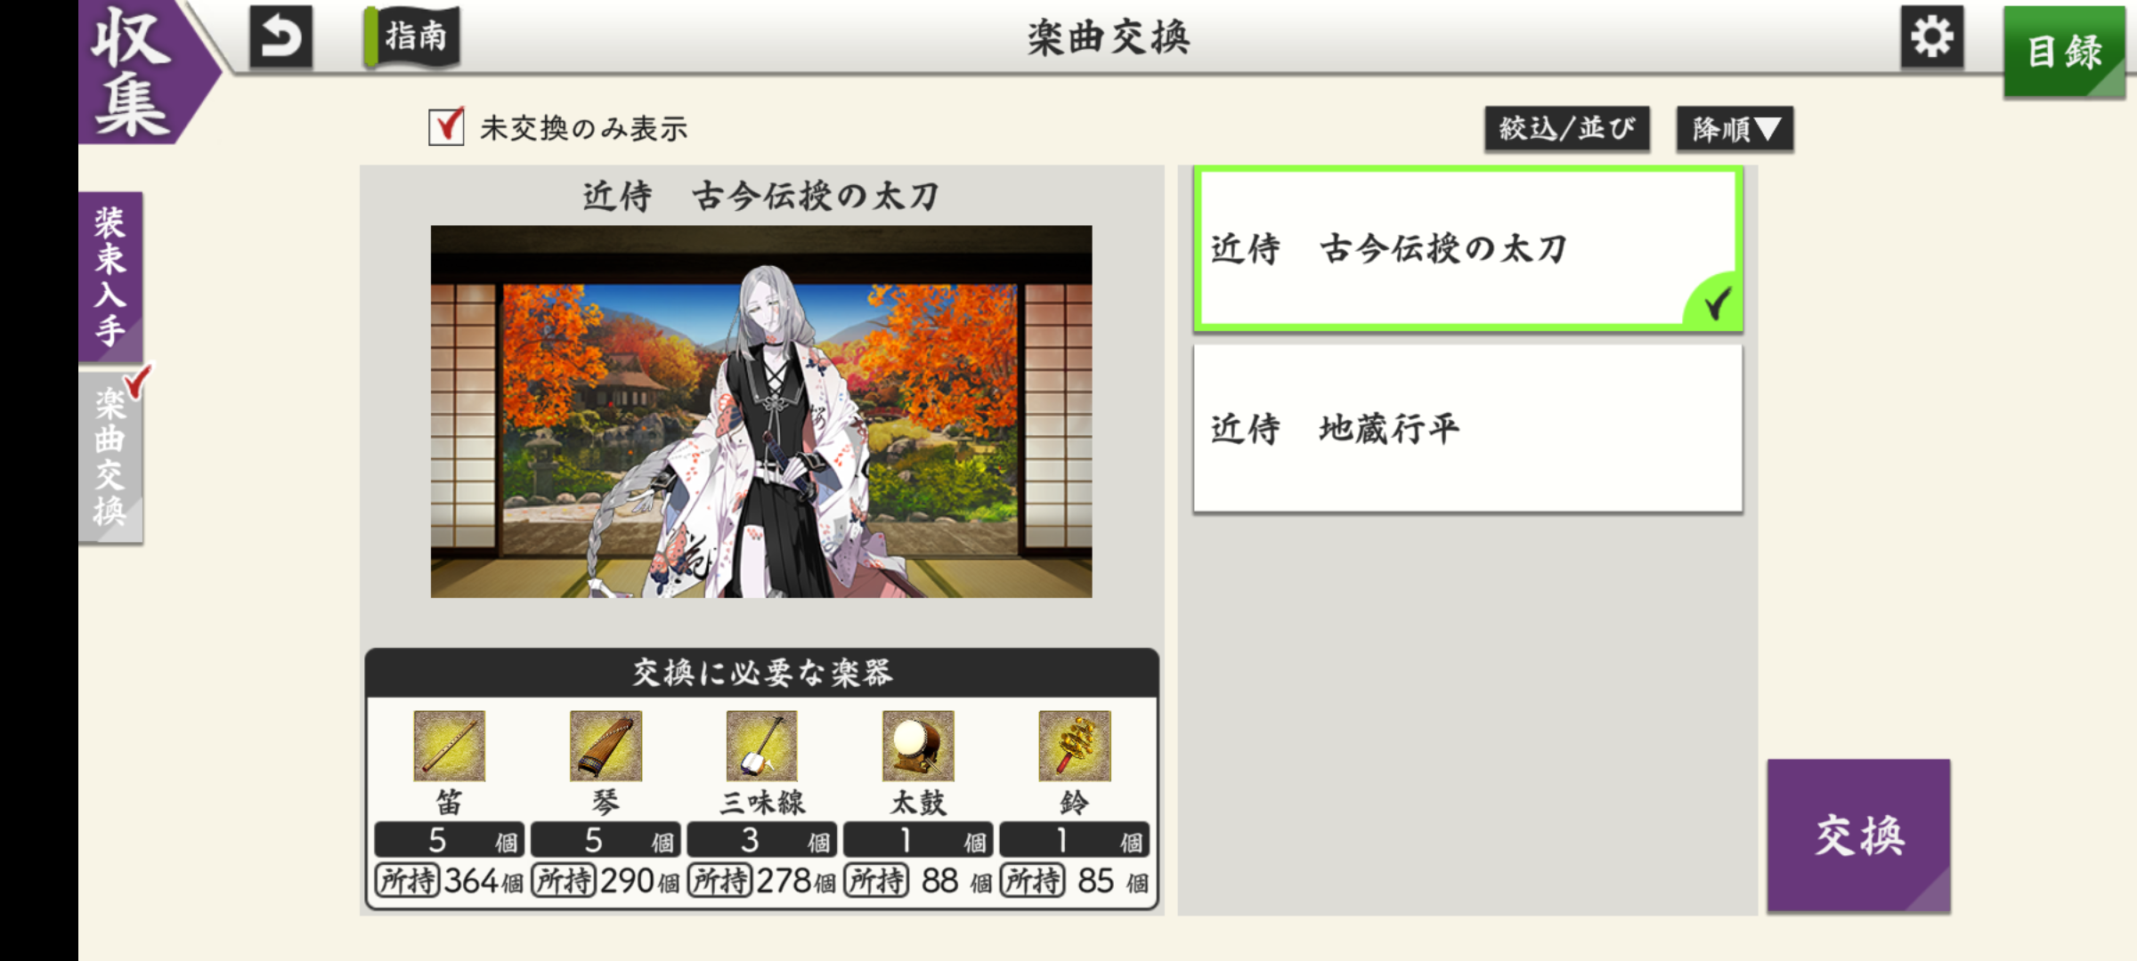
Task: Open the settings gear icon
Action: pyautogui.click(x=1931, y=37)
